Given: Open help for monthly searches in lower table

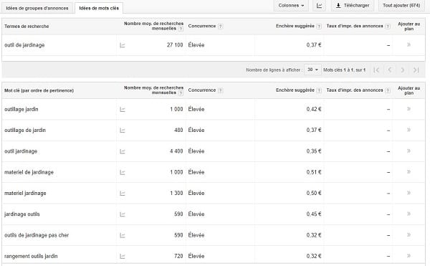Looking at the screenshot, I should 181,93.
